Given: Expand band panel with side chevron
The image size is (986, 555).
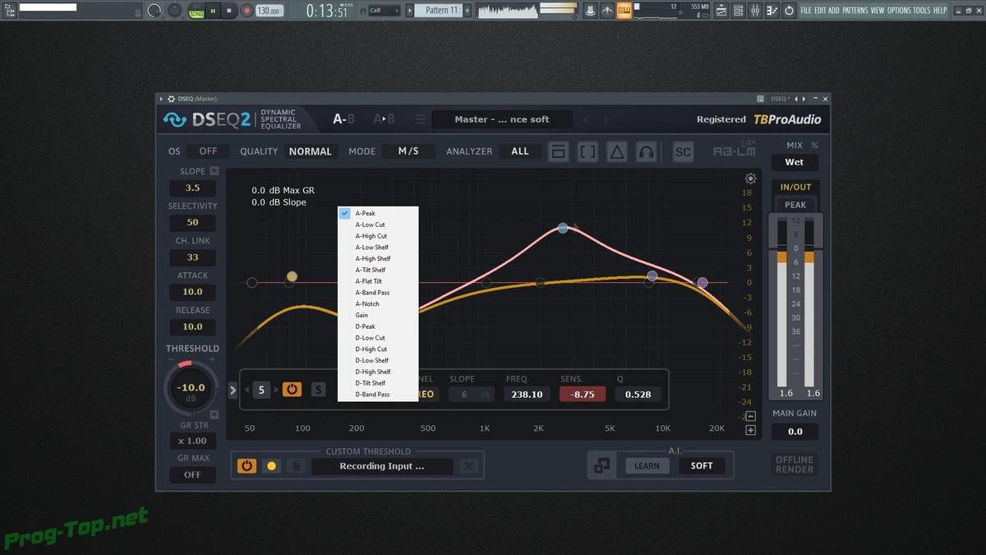Looking at the screenshot, I should [233, 390].
